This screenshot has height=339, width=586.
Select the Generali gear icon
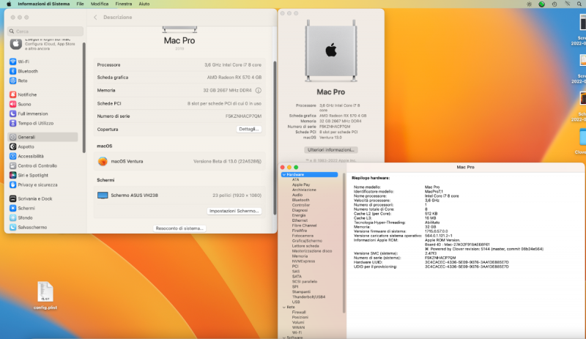coord(12,137)
